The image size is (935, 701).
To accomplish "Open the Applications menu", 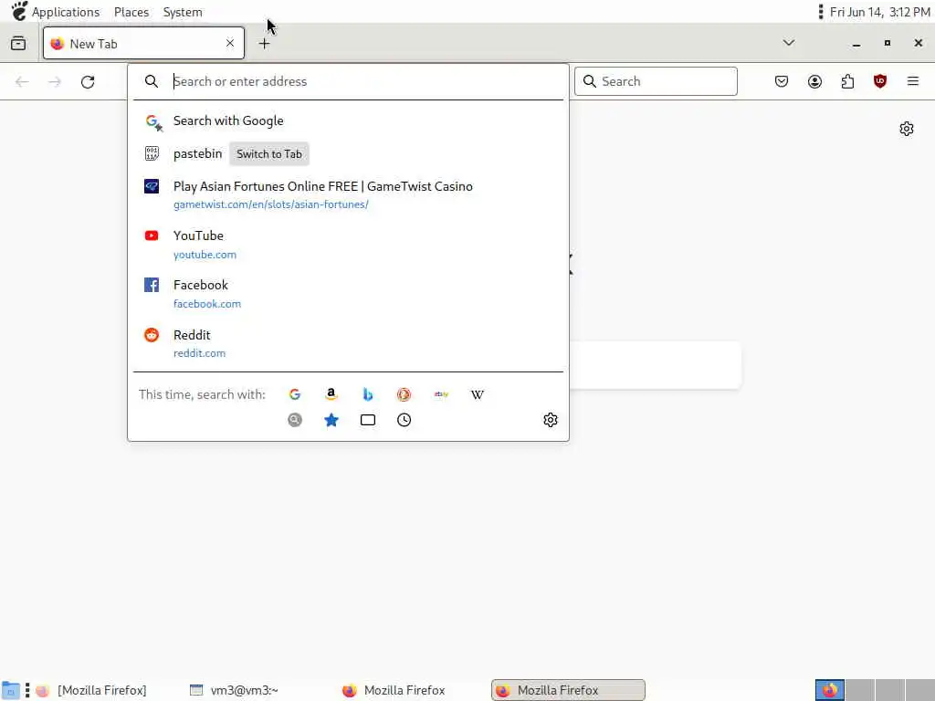I will [66, 12].
